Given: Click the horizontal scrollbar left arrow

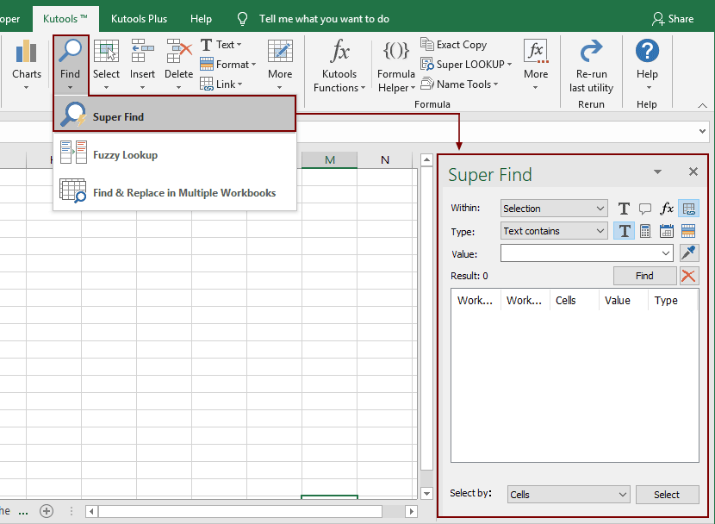Looking at the screenshot, I should tap(91, 512).
